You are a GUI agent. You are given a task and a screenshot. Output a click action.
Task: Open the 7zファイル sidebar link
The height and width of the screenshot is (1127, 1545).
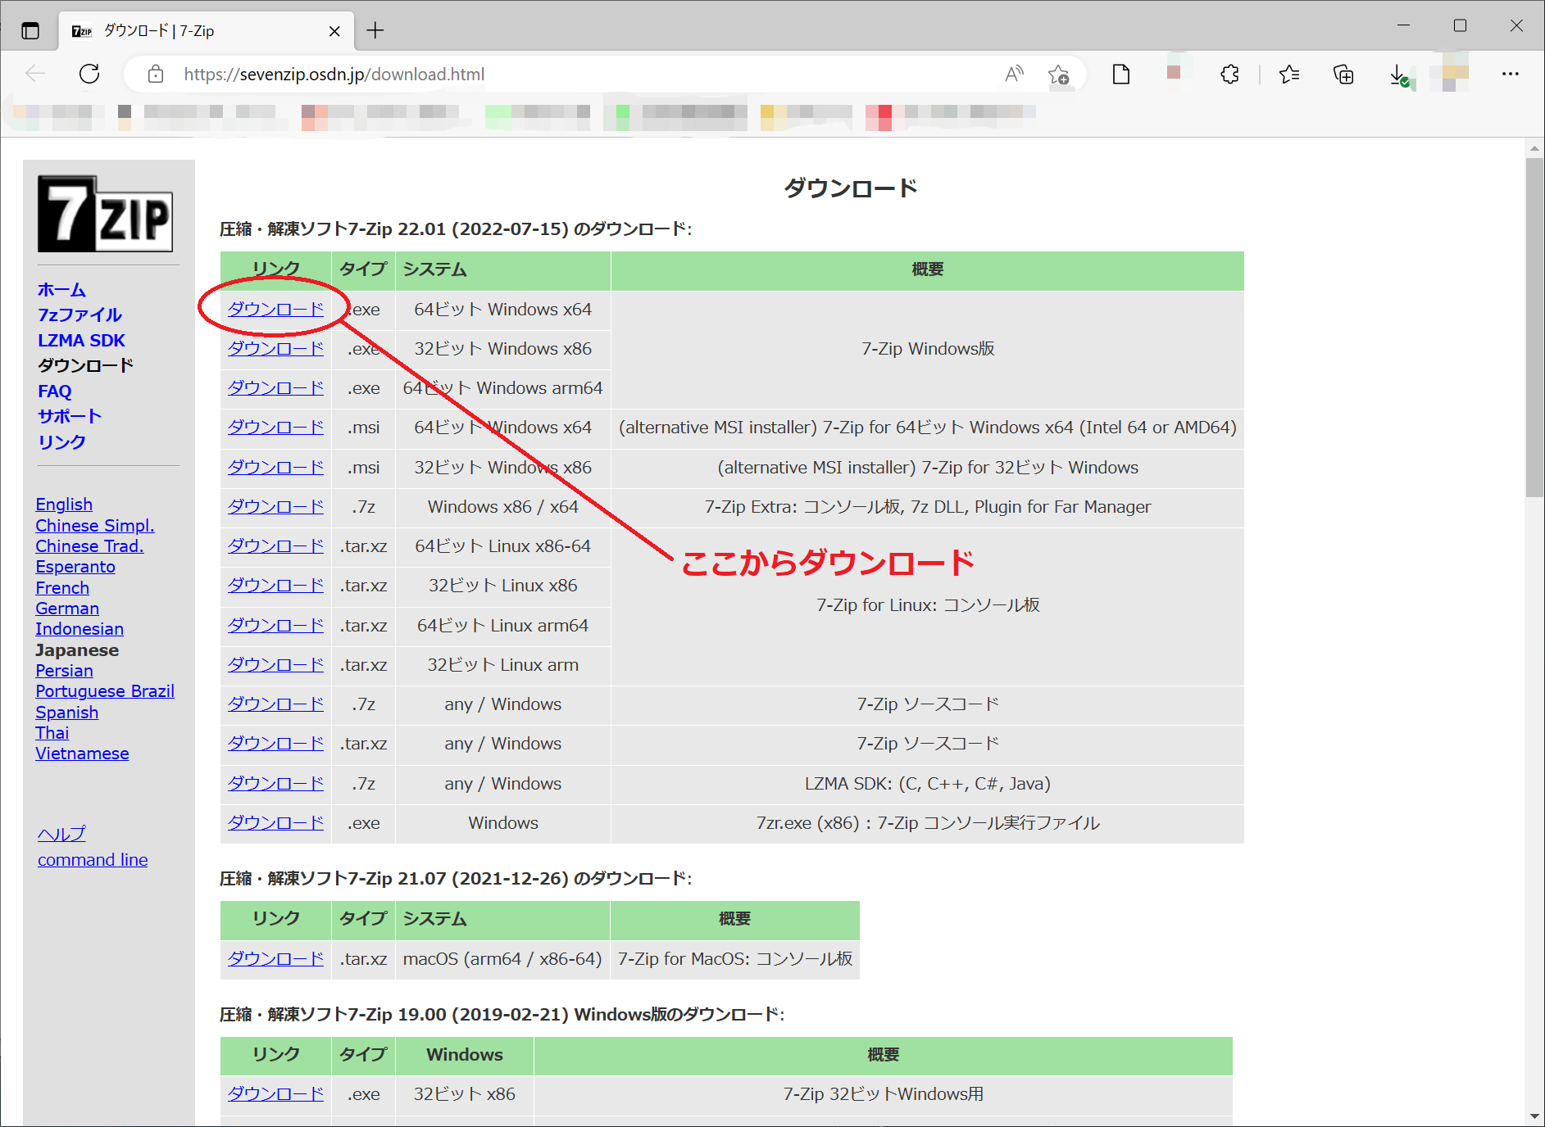click(x=80, y=315)
